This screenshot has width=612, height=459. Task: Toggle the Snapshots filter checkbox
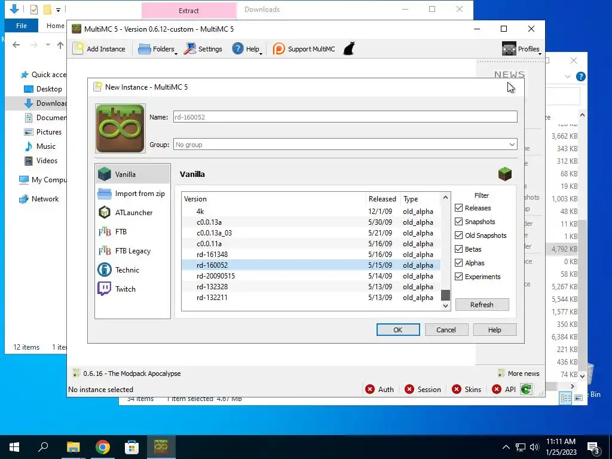click(x=458, y=221)
